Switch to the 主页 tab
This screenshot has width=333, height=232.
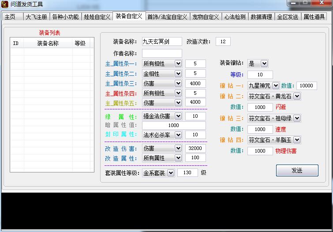click(10, 17)
